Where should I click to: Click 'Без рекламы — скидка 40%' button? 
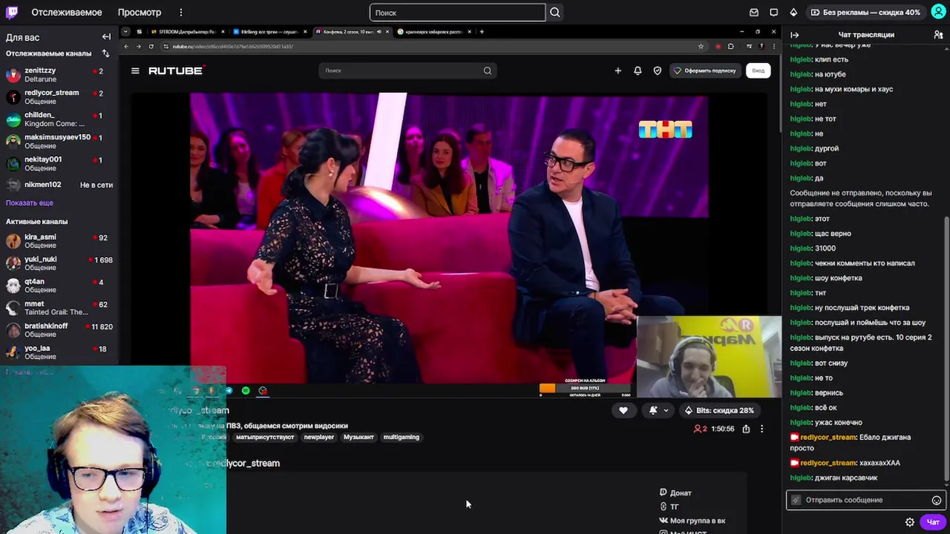point(865,12)
